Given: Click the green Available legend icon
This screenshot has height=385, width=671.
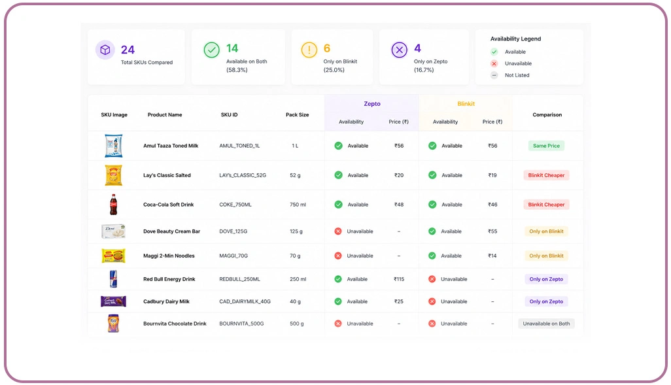Looking at the screenshot, I should point(494,52).
